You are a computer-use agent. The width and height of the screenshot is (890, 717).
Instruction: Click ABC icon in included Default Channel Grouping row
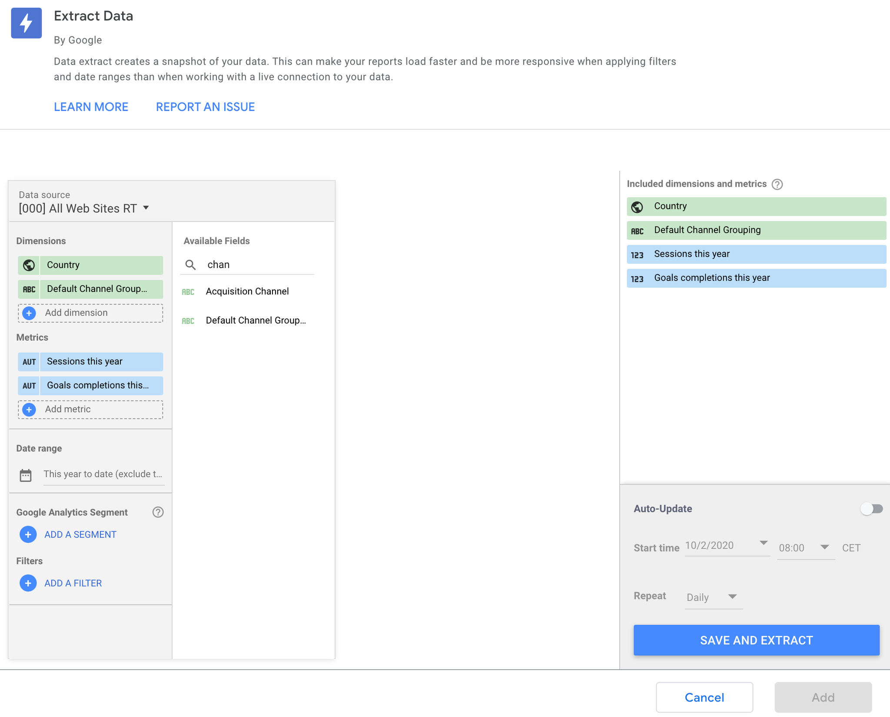click(x=637, y=231)
